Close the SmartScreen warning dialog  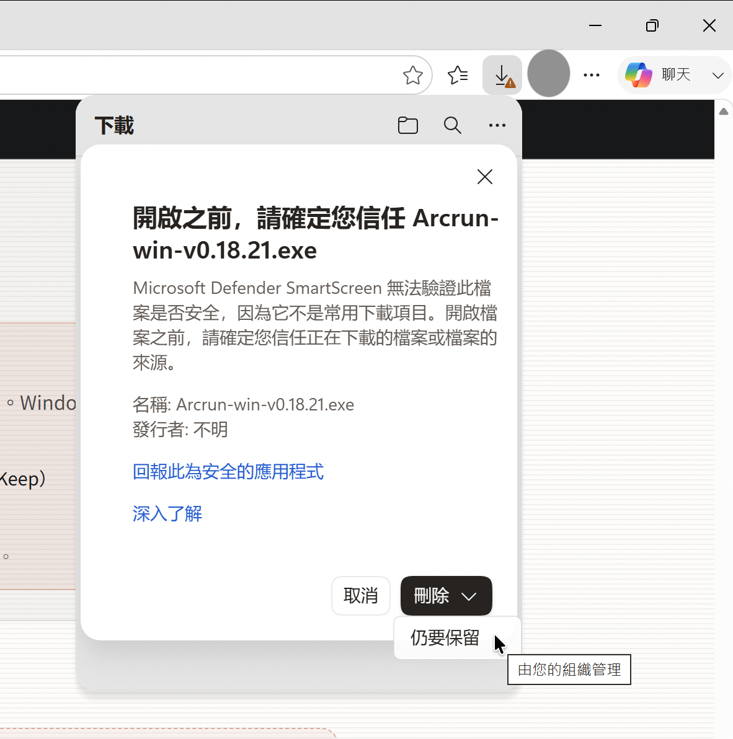pos(484,177)
